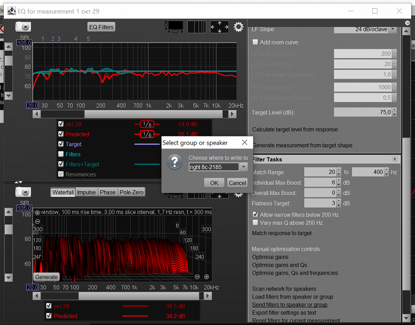Image resolution: width=415 pixels, height=325 pixels.
Task: Capture waterfall graph with lower camera icon
Action: (x=23, y=192)
